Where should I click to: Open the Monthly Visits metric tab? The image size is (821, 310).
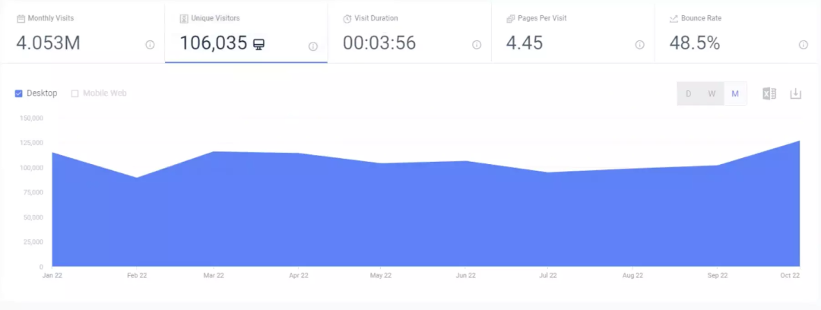[82, 33]
